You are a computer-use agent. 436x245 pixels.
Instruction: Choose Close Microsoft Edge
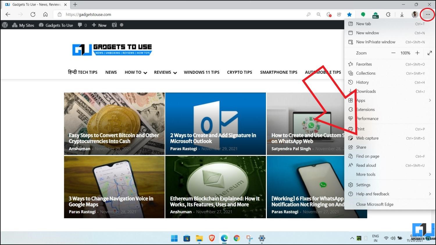tap(389, 204)
